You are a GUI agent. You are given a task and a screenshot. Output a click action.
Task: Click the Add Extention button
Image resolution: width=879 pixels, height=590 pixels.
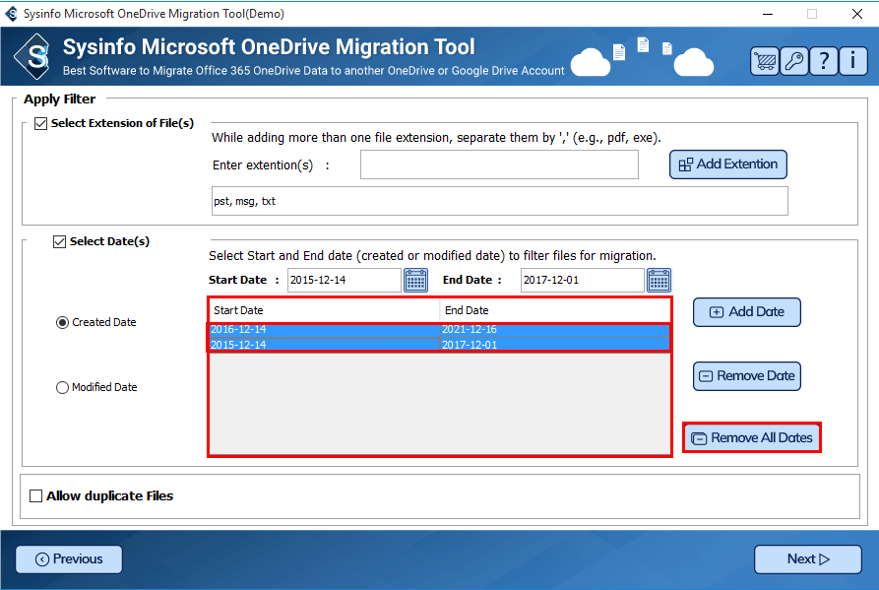[727, 164]
